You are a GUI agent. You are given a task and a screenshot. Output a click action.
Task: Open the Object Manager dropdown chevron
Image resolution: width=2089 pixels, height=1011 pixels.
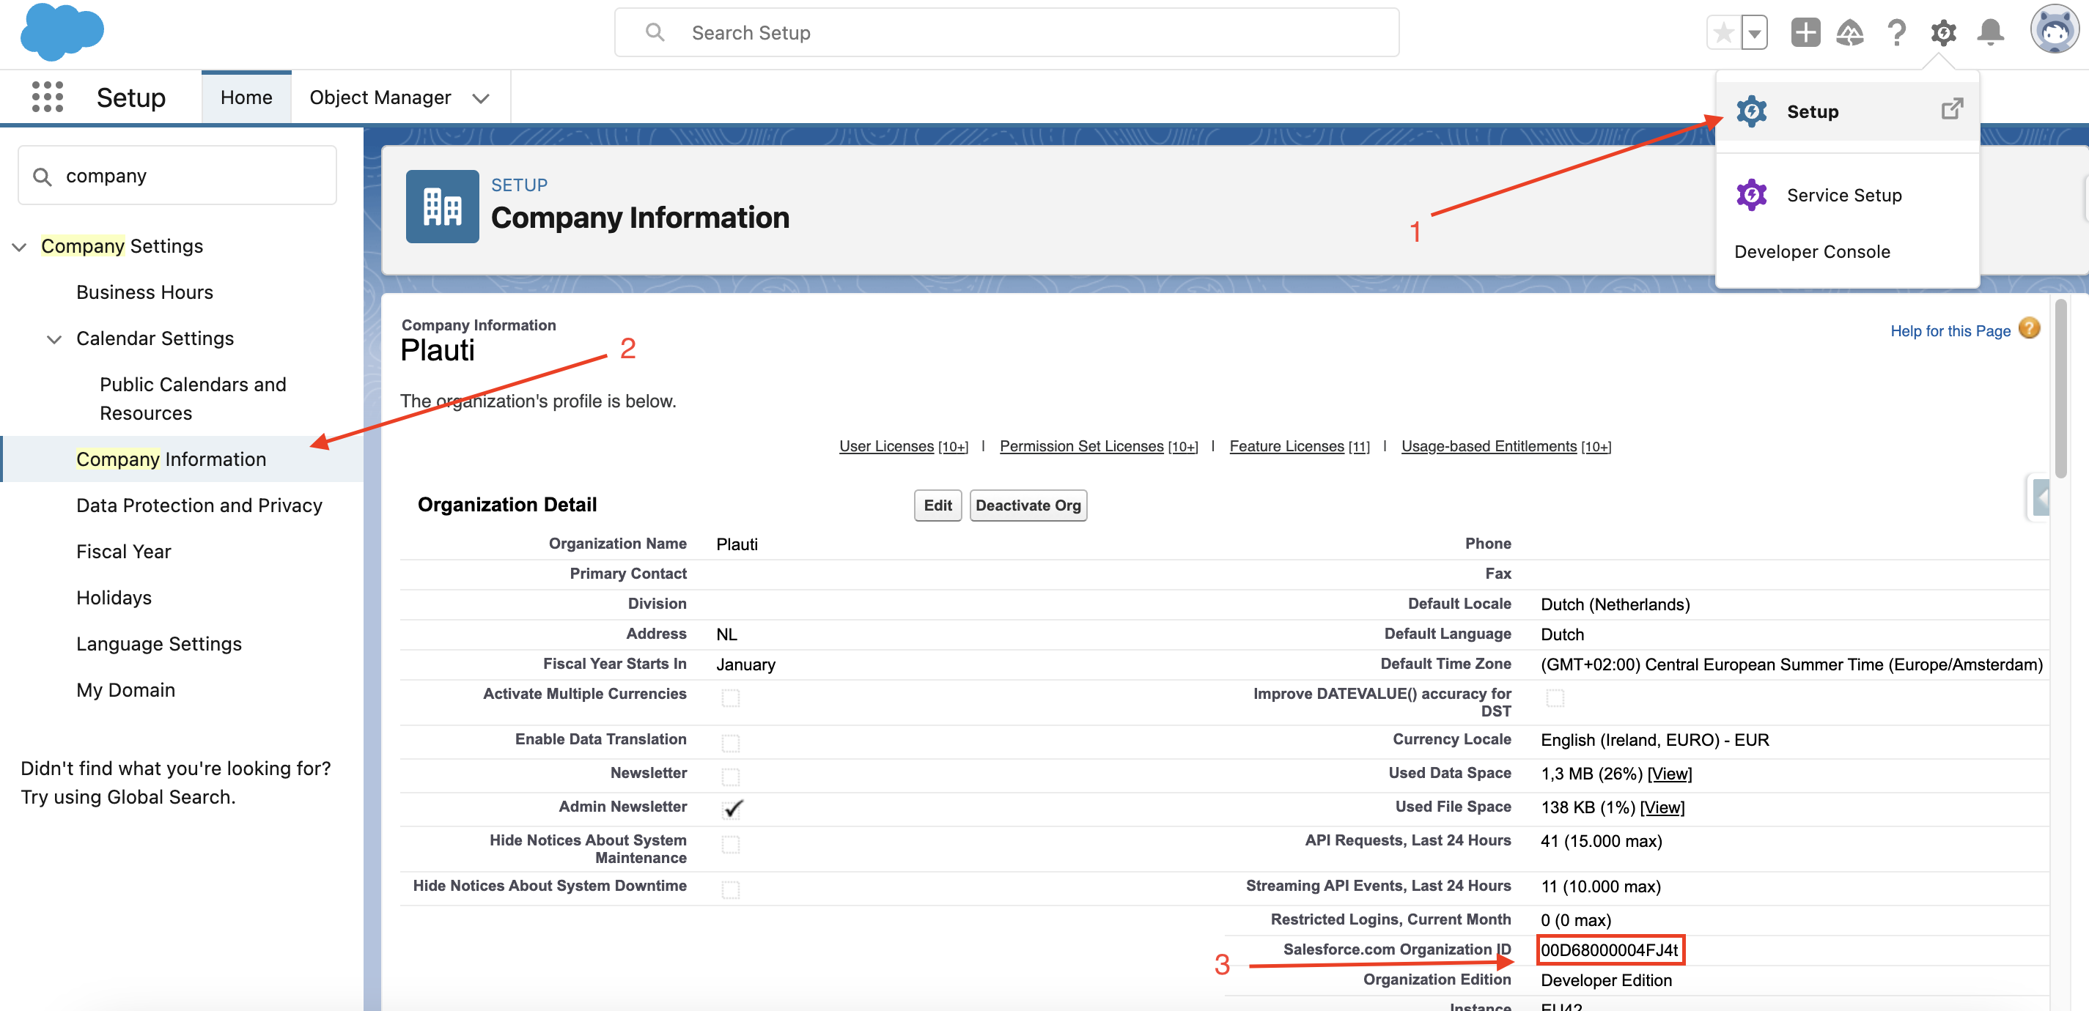pyautogui.click(x=481, y=98)
